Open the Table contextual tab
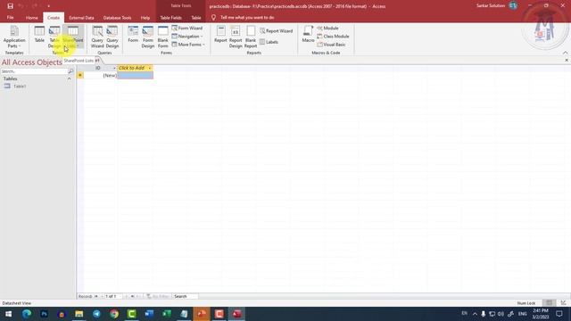The height and width of the screenshot is (321, 571). click(196, 18)
